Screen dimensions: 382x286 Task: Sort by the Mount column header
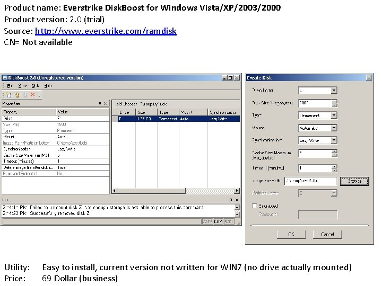[194, 112]
